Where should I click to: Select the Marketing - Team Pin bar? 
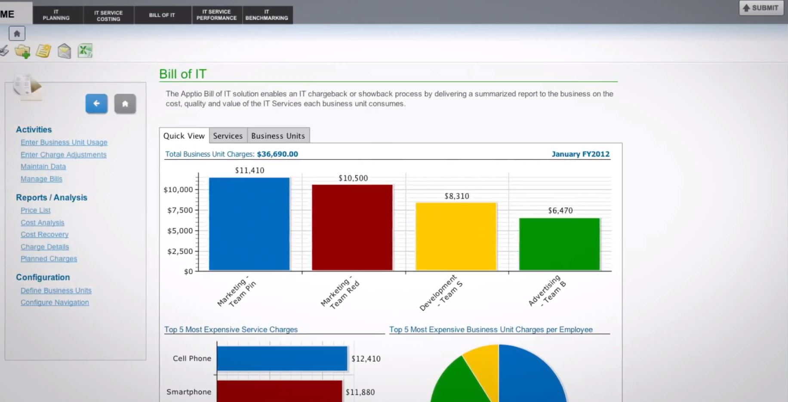[x=249, y=224]
